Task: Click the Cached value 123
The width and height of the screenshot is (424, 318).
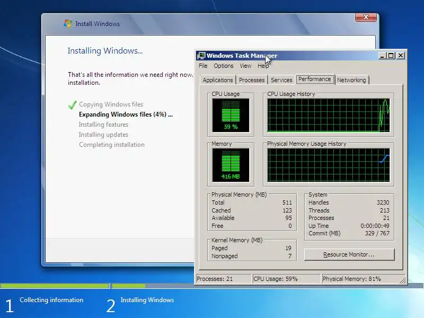Action: tap(287, 210)
